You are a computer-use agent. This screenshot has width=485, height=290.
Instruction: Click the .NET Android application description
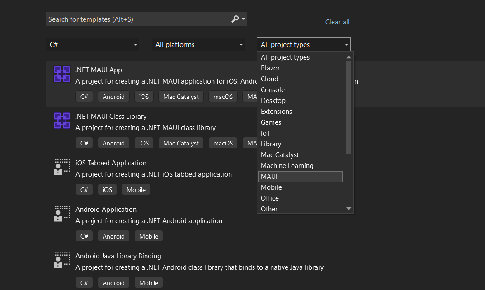tap(149, 221)
